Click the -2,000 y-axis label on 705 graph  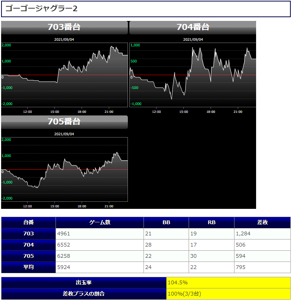click(x=7, y=198)
